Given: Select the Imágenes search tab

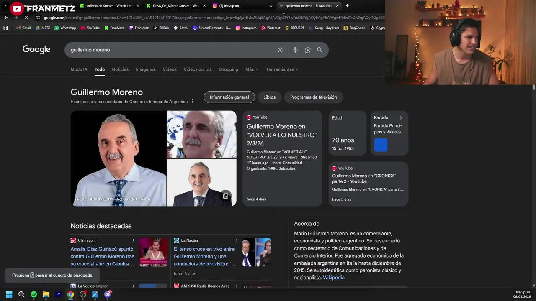Looking at the screenshot, I should coord(146,69).
